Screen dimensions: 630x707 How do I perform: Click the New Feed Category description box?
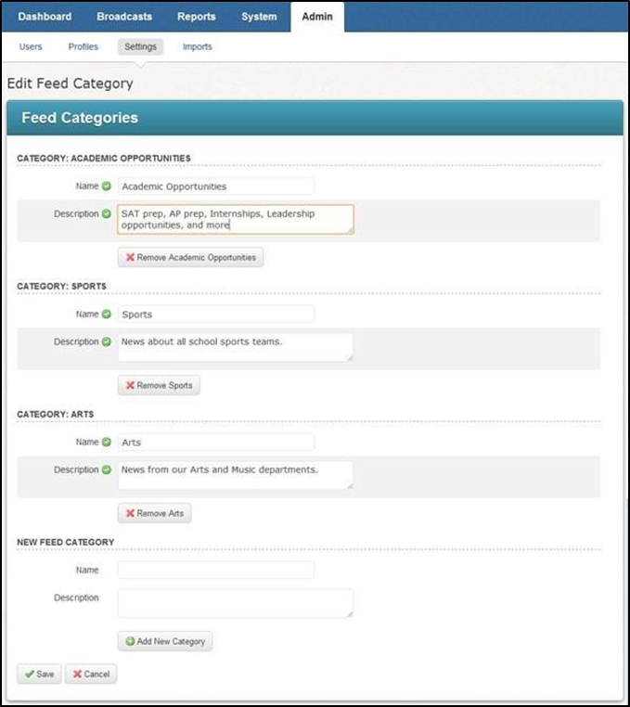point(236,603)
